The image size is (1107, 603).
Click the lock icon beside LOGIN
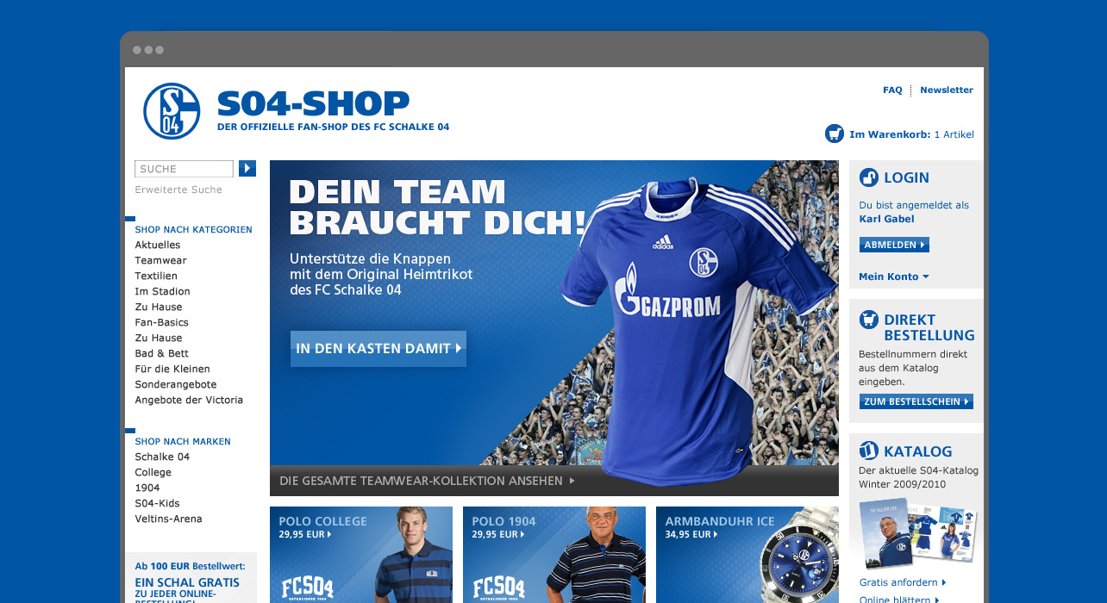869,177
